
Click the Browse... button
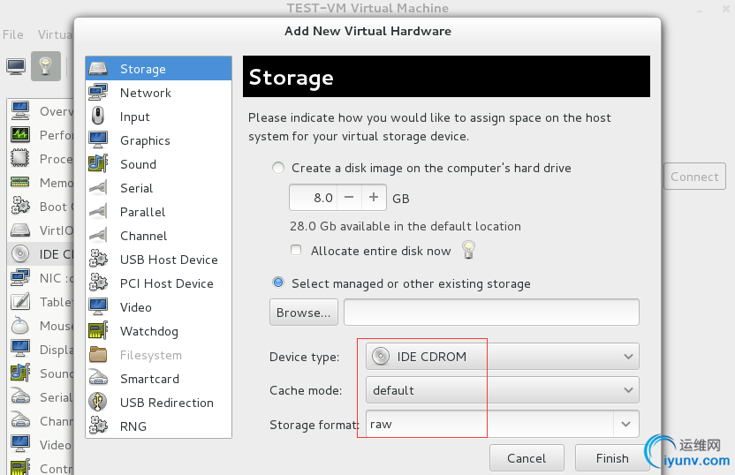coord(303,313)
